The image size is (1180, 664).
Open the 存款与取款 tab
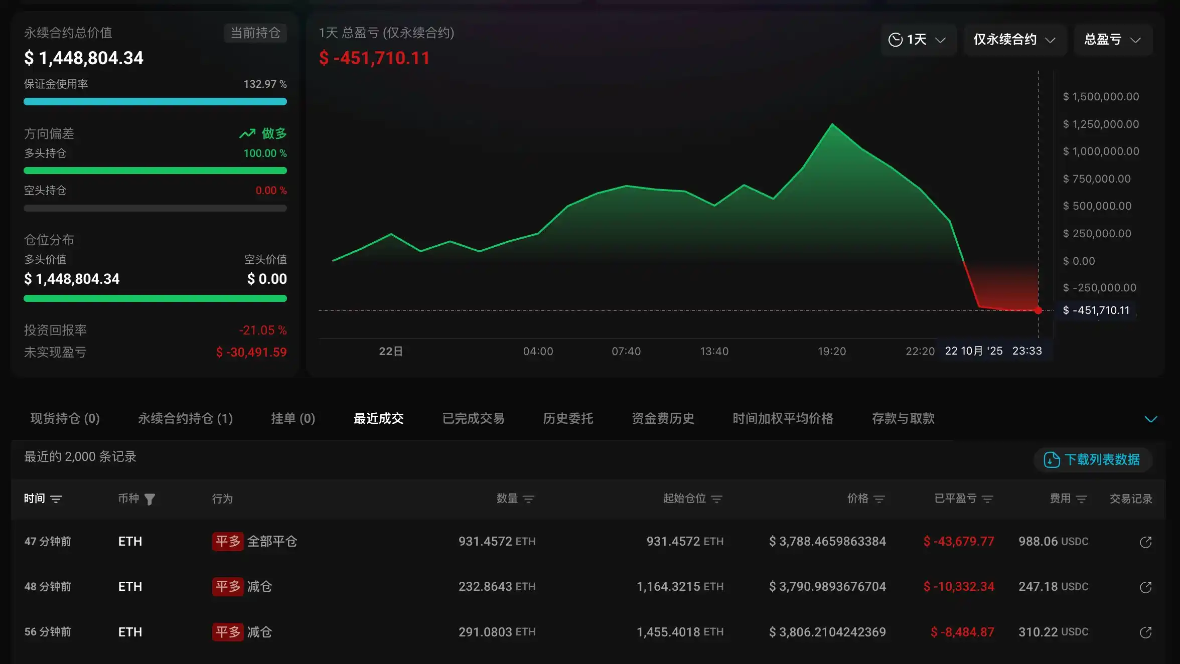coord(903,419)
